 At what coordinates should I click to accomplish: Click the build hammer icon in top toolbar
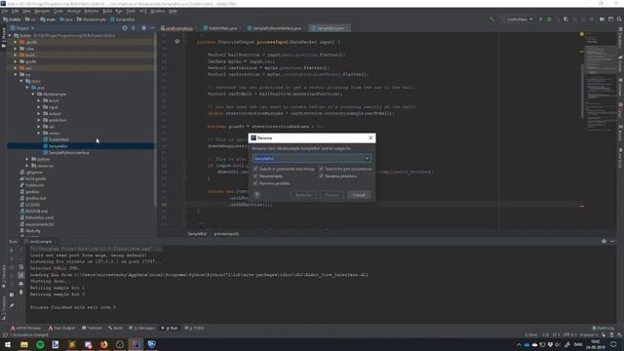pos(491,19)
